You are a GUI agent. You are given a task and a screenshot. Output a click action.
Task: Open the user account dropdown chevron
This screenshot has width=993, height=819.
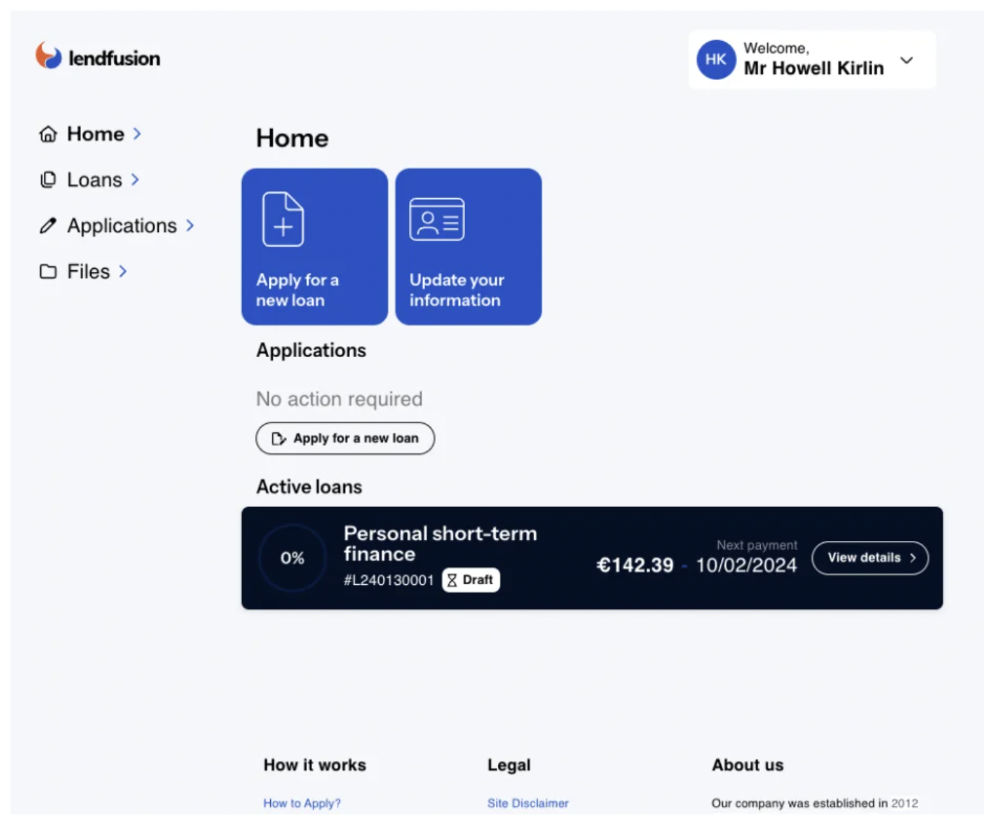pos(907,60)
